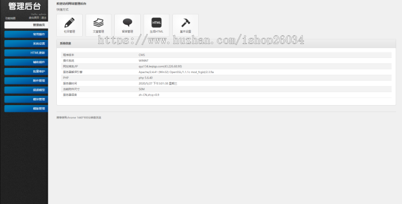Screen dimensions: 402x204
Task: Click the Apache/2.4.41 server engine value
Action: pos(176,72)
